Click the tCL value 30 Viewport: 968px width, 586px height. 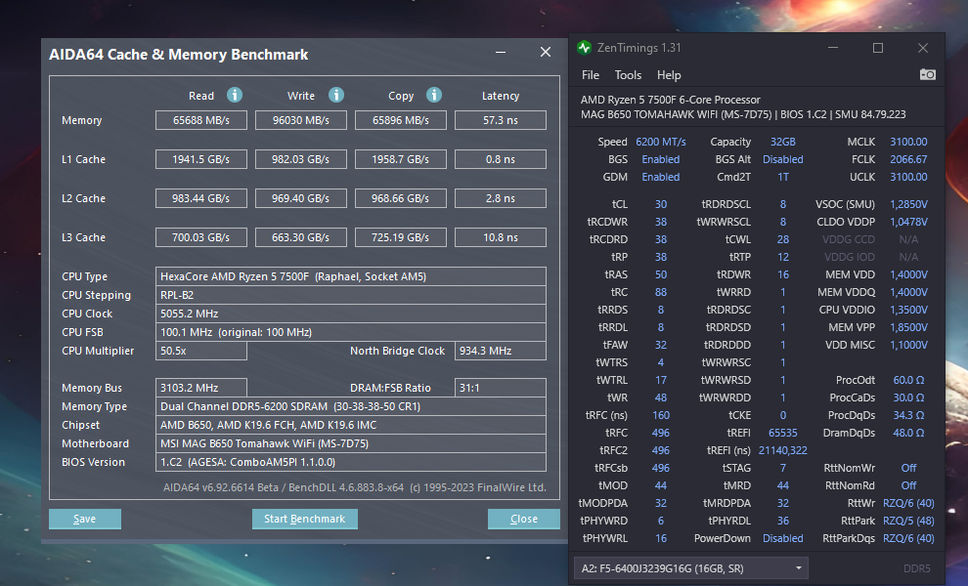[x=661, y=204]
